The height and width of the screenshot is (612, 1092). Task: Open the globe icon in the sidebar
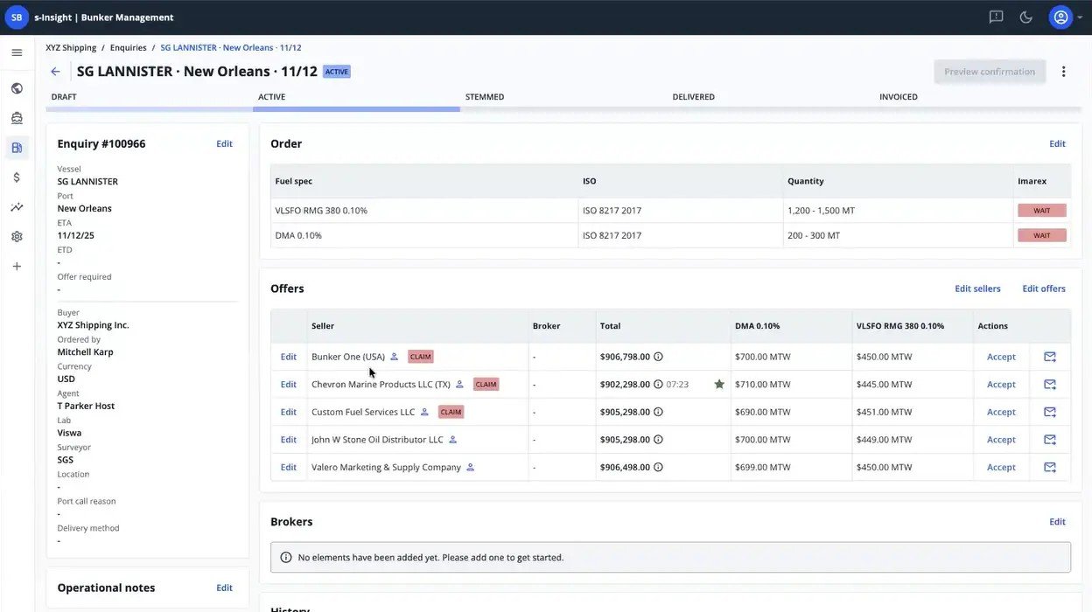pyautogui.click(x=17, y=88)
